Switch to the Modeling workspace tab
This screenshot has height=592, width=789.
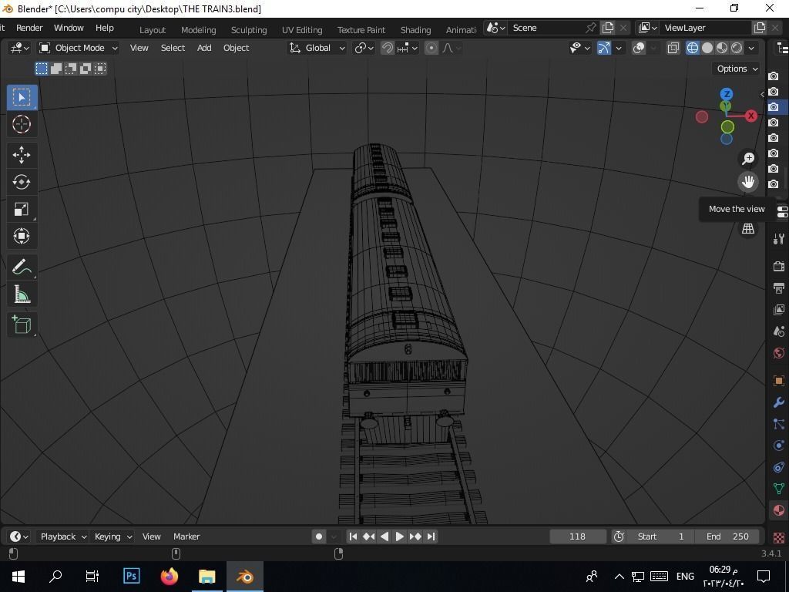coord(198,30)
